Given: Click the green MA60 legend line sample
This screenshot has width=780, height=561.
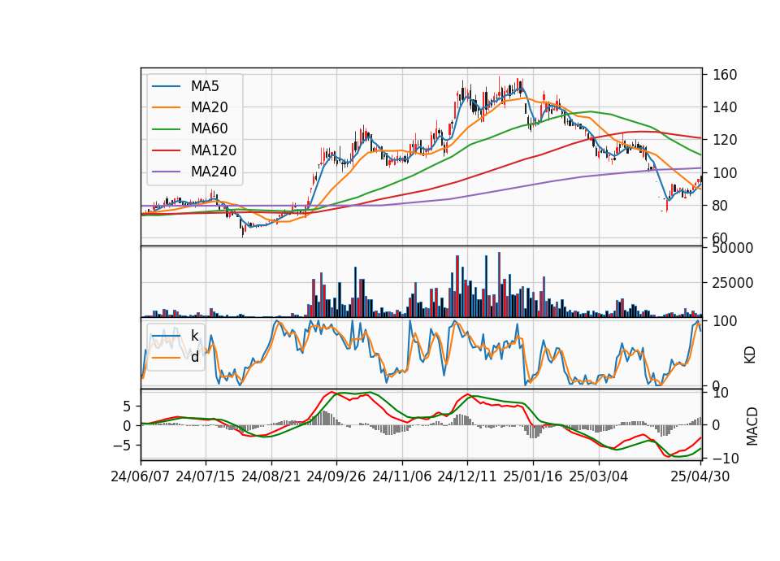Looking at the screenshot, I should tap(166, 129).
